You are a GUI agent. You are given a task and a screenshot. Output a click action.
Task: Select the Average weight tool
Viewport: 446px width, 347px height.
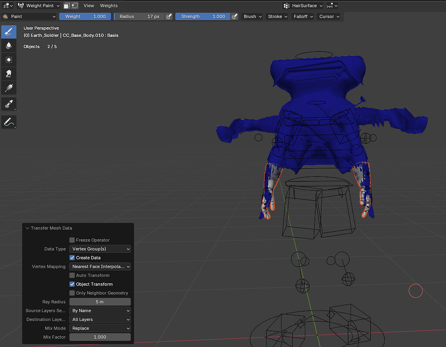(x=9, y=60)
